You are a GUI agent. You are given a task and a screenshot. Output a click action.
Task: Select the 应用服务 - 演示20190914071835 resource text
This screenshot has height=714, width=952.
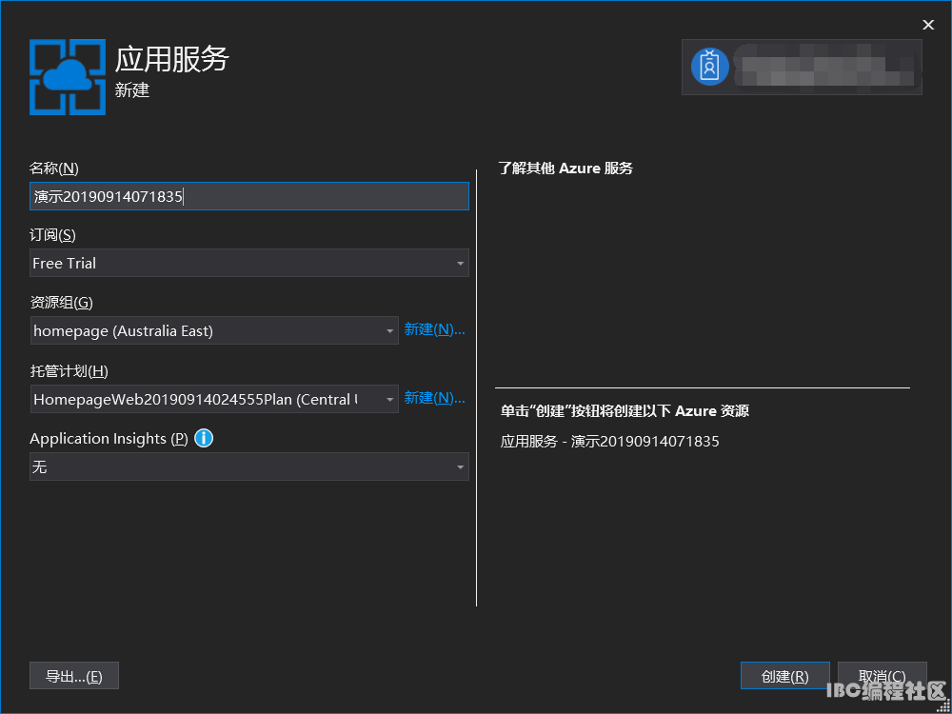(609, 442)
